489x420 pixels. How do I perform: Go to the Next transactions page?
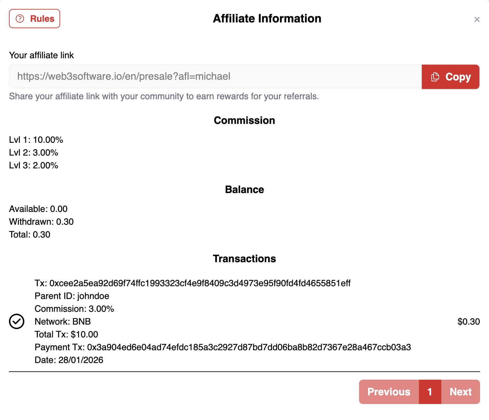(461, 392)
